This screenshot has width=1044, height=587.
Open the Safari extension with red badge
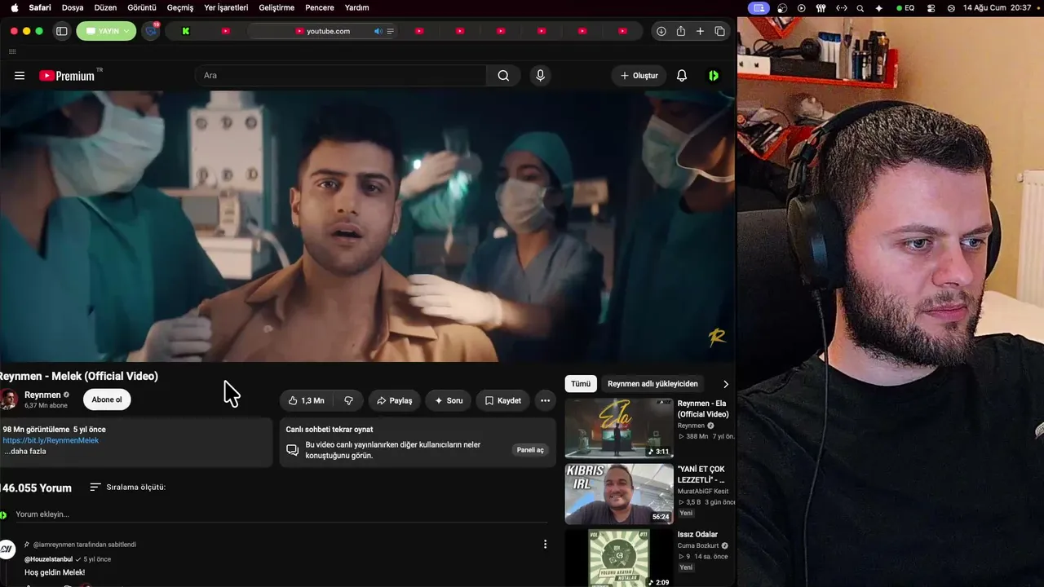(151, 31)
